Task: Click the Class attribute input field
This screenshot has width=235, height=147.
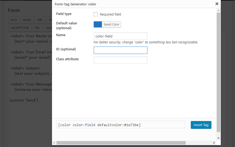Action: pyautogui.click(x=121, y=60)
